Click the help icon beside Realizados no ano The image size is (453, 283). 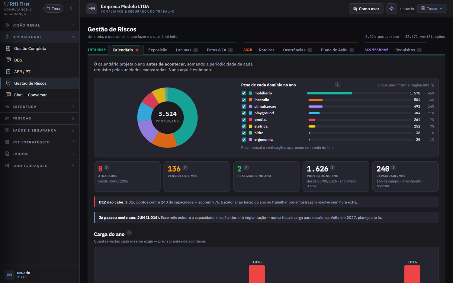[246, 168]
